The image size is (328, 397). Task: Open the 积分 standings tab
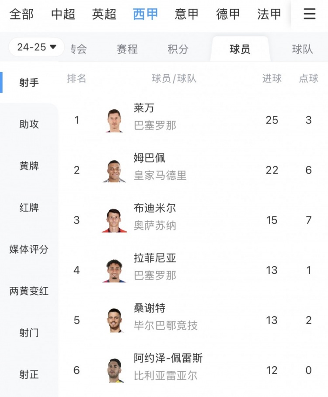click(x=178, y=49)
